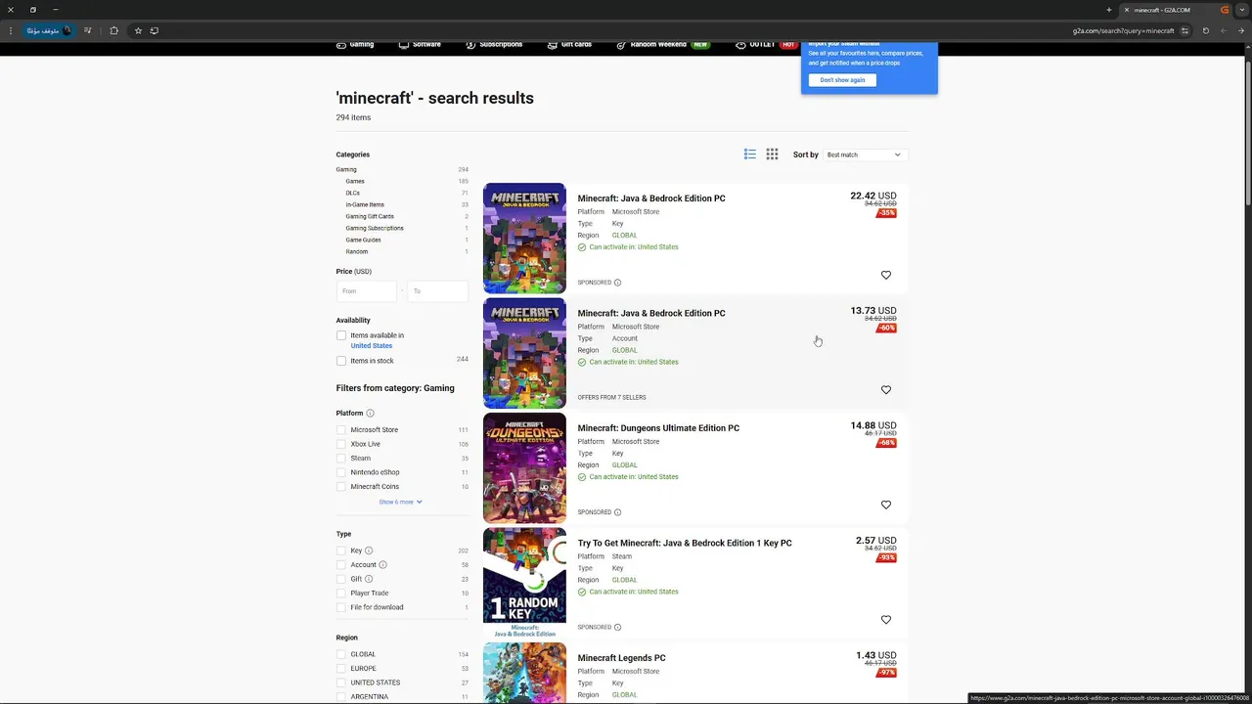The height and width of the screenshot is (704, 1252).
Task: Close the minecraft - G2A.COM tab
Action: coord(1127,10)
